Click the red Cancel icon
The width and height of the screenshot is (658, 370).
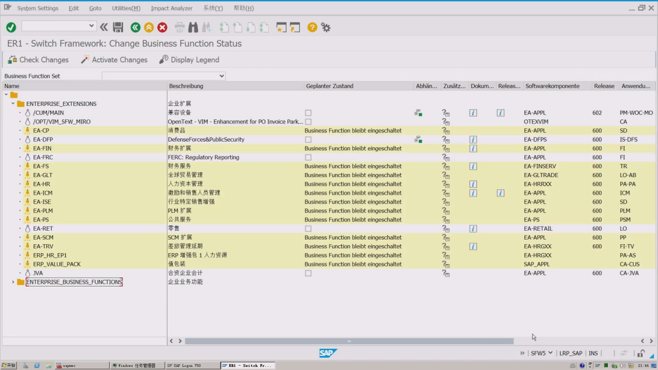[163, 27]
